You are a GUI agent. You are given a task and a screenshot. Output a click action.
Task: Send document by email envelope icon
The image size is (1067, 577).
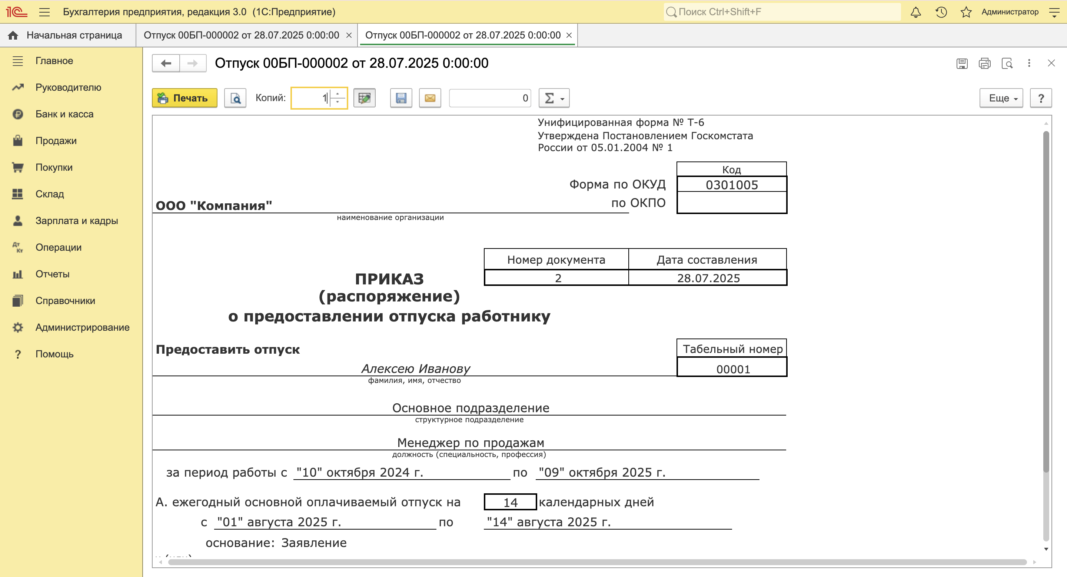pyautogui.click(x=430, y=98)
